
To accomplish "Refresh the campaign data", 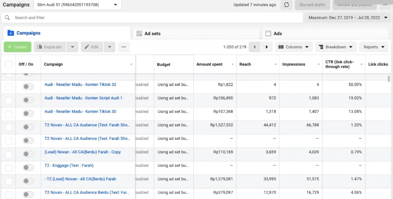I will (286, 5).
